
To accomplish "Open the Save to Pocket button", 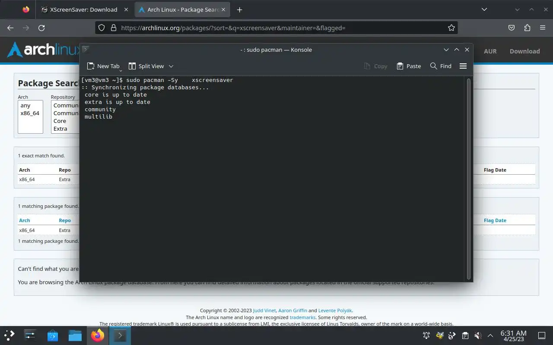I will [x=512, y=28].
